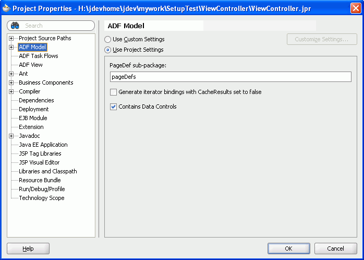This screenshot has width=364, height=260.
Task: Click the Cancel button
Action: pos(335,249)
